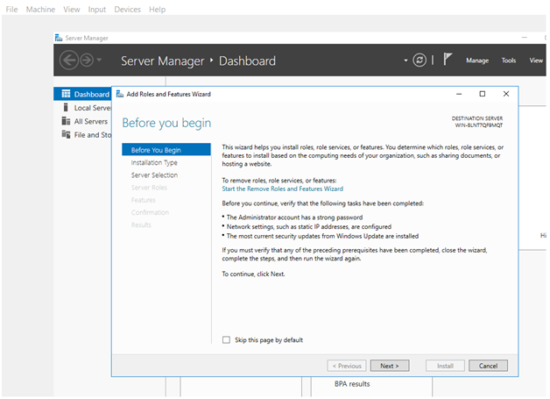
Task: Click the Before you begin heading
Action: [166, 124]
